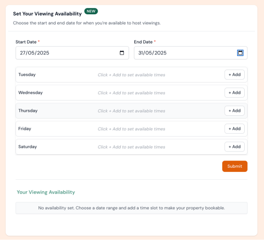Select the Thursday row label

point(28,111)
